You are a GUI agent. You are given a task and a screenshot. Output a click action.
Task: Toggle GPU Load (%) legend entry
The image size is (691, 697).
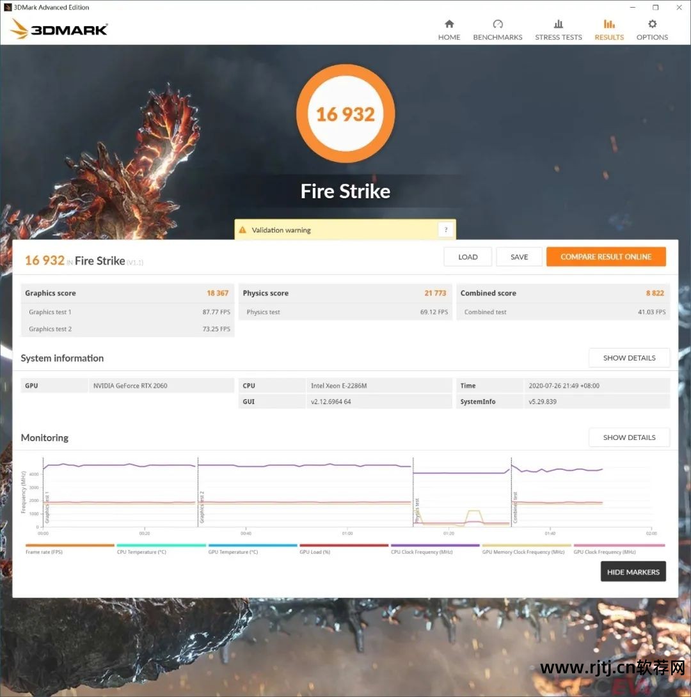click(x=344, y=549)
